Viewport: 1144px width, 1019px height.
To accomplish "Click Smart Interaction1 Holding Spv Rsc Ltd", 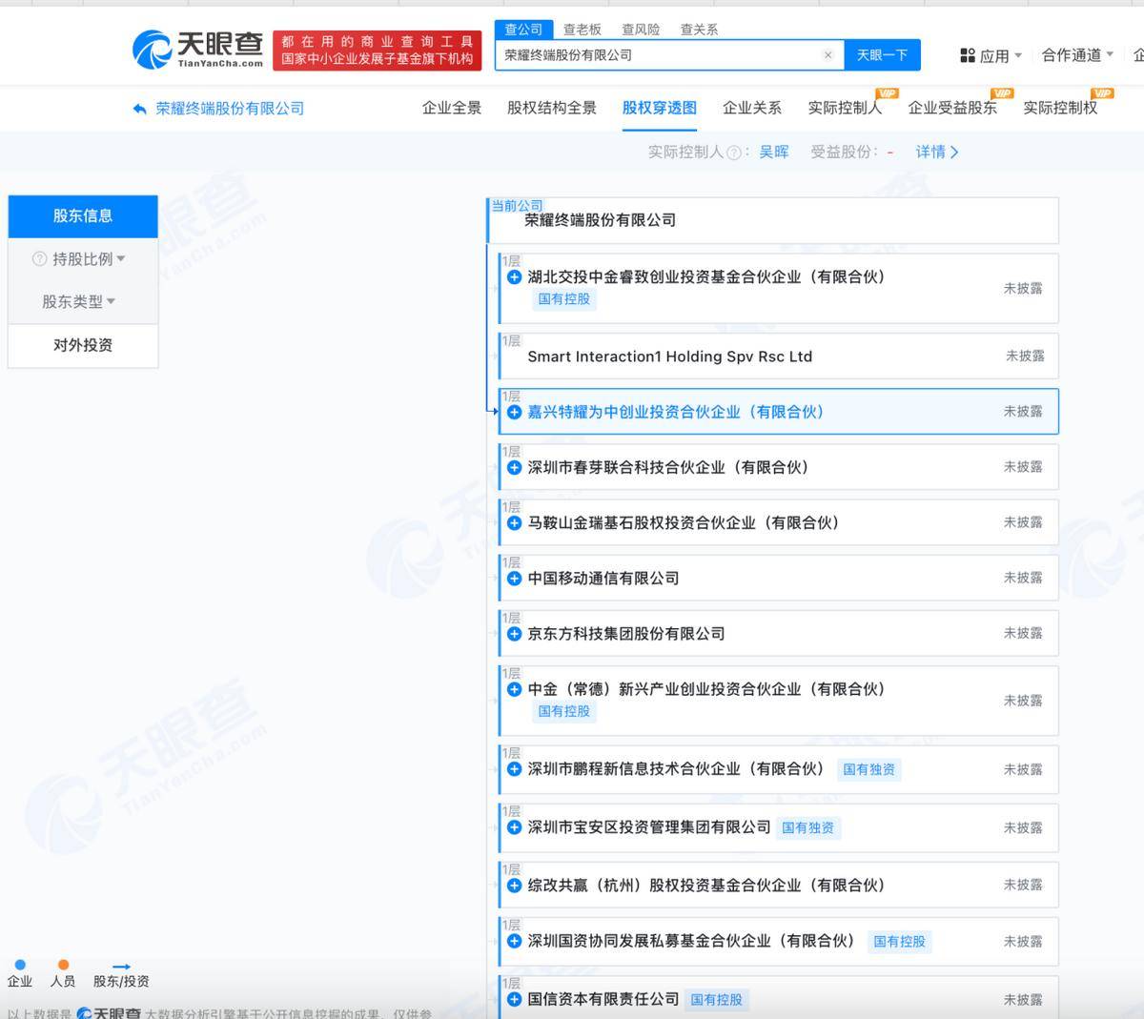I will pos(670,357).
